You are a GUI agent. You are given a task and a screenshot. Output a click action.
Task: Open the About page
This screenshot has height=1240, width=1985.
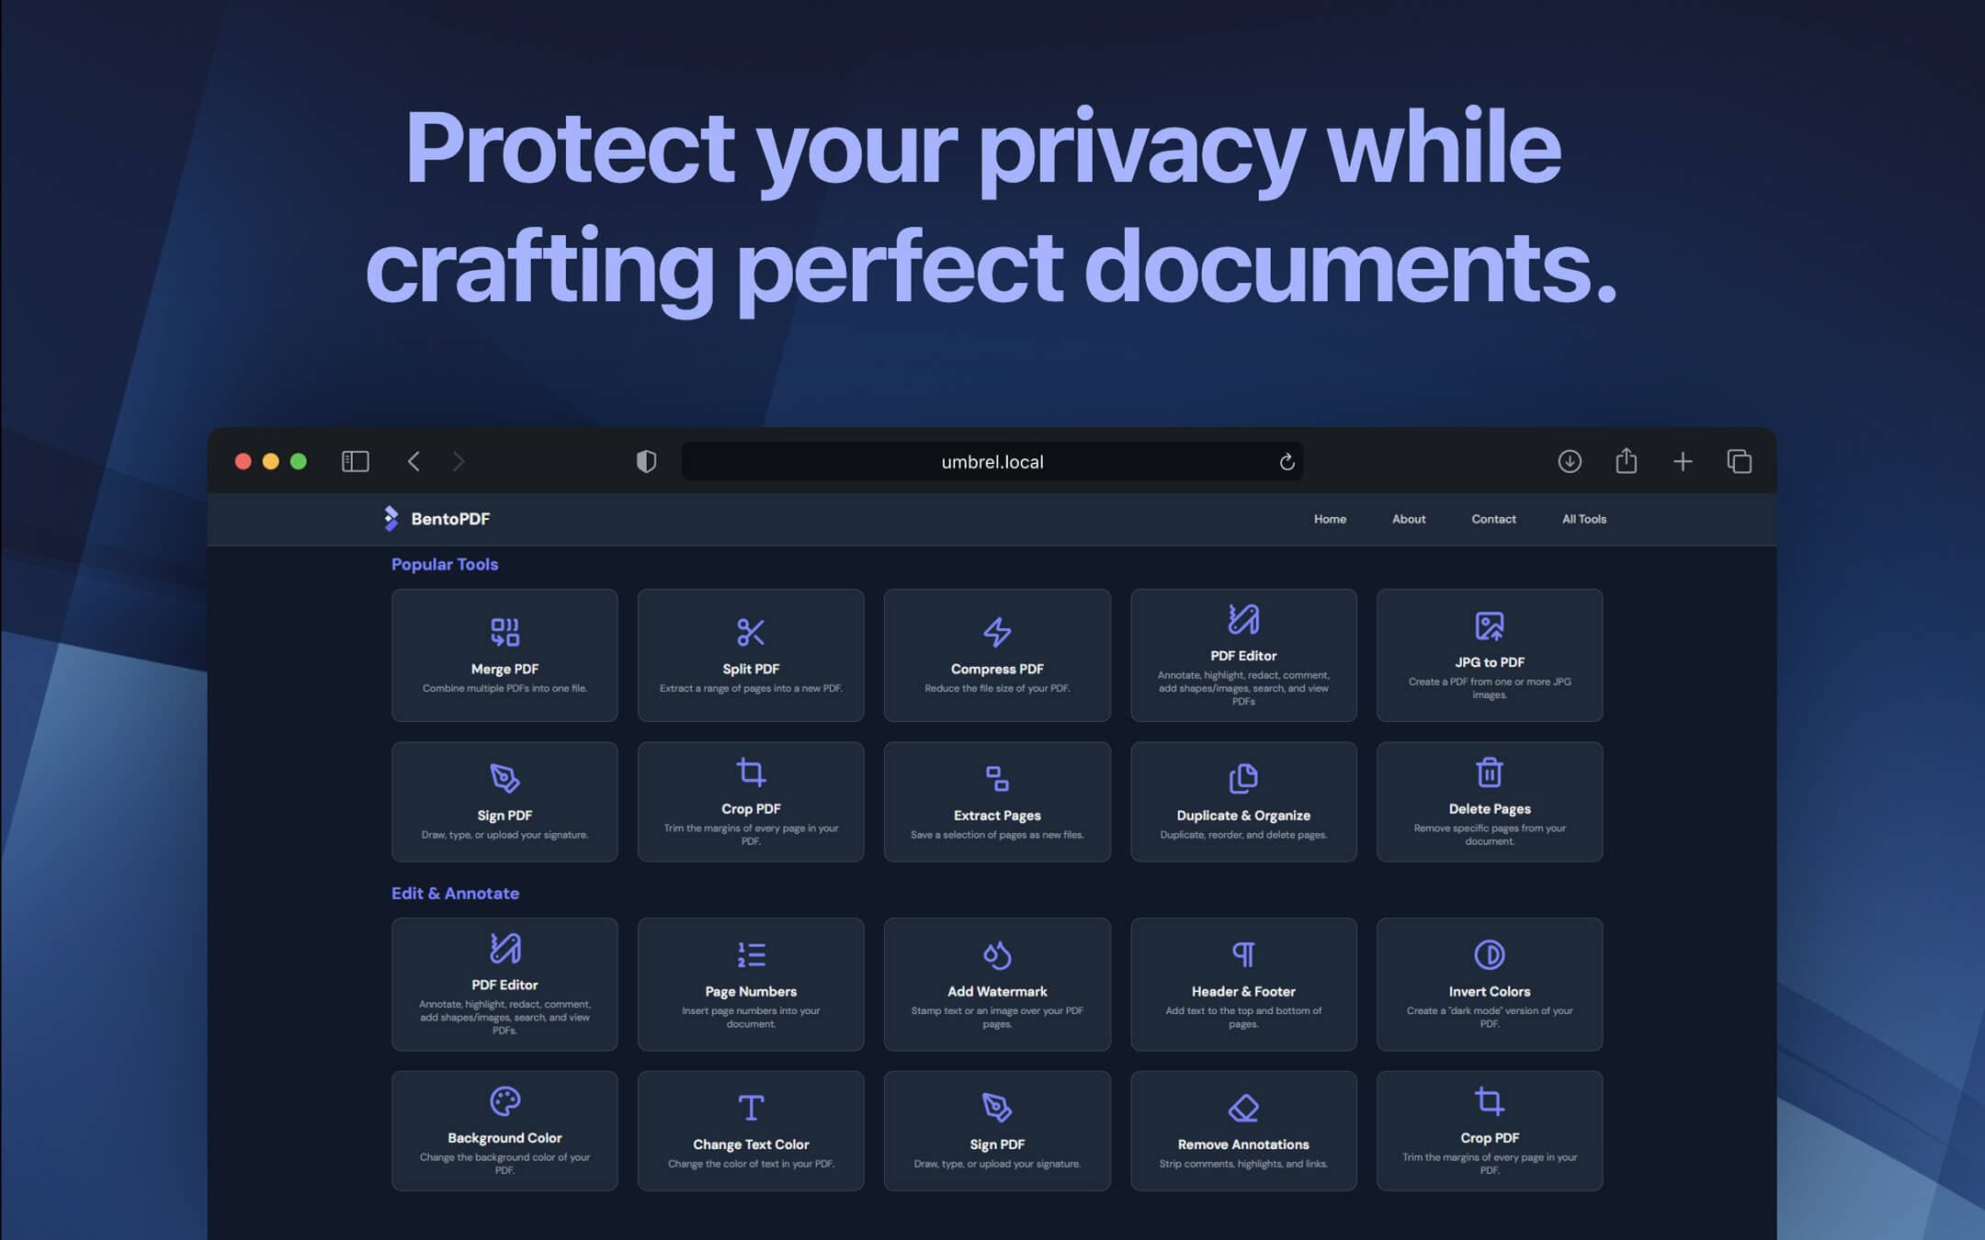1408,519
